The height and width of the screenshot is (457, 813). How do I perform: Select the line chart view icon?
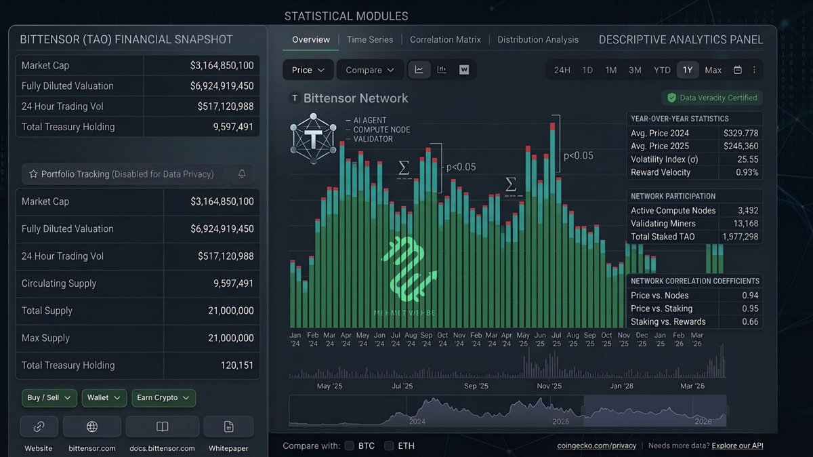[419, 70]
